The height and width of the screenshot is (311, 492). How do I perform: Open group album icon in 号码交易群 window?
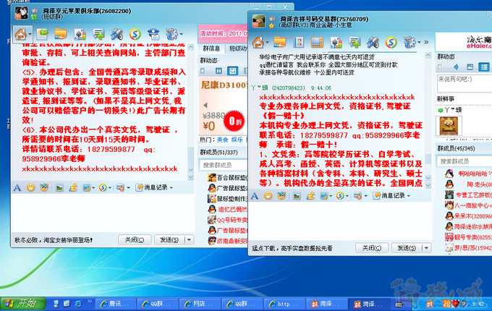point(336,43)
